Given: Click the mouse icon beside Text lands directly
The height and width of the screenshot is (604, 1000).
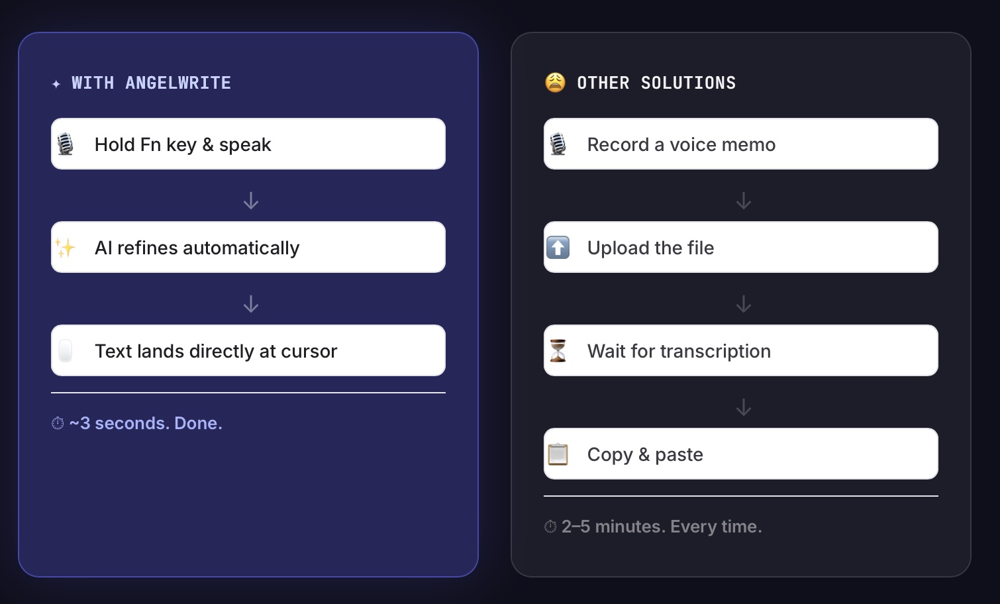Looking at the screenshot, I should (x=65, y=351).
